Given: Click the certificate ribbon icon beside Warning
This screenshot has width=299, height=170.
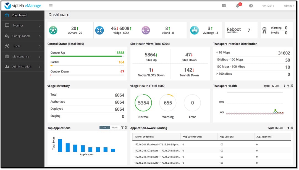Looking at the screenshot, I should (264, 30).
